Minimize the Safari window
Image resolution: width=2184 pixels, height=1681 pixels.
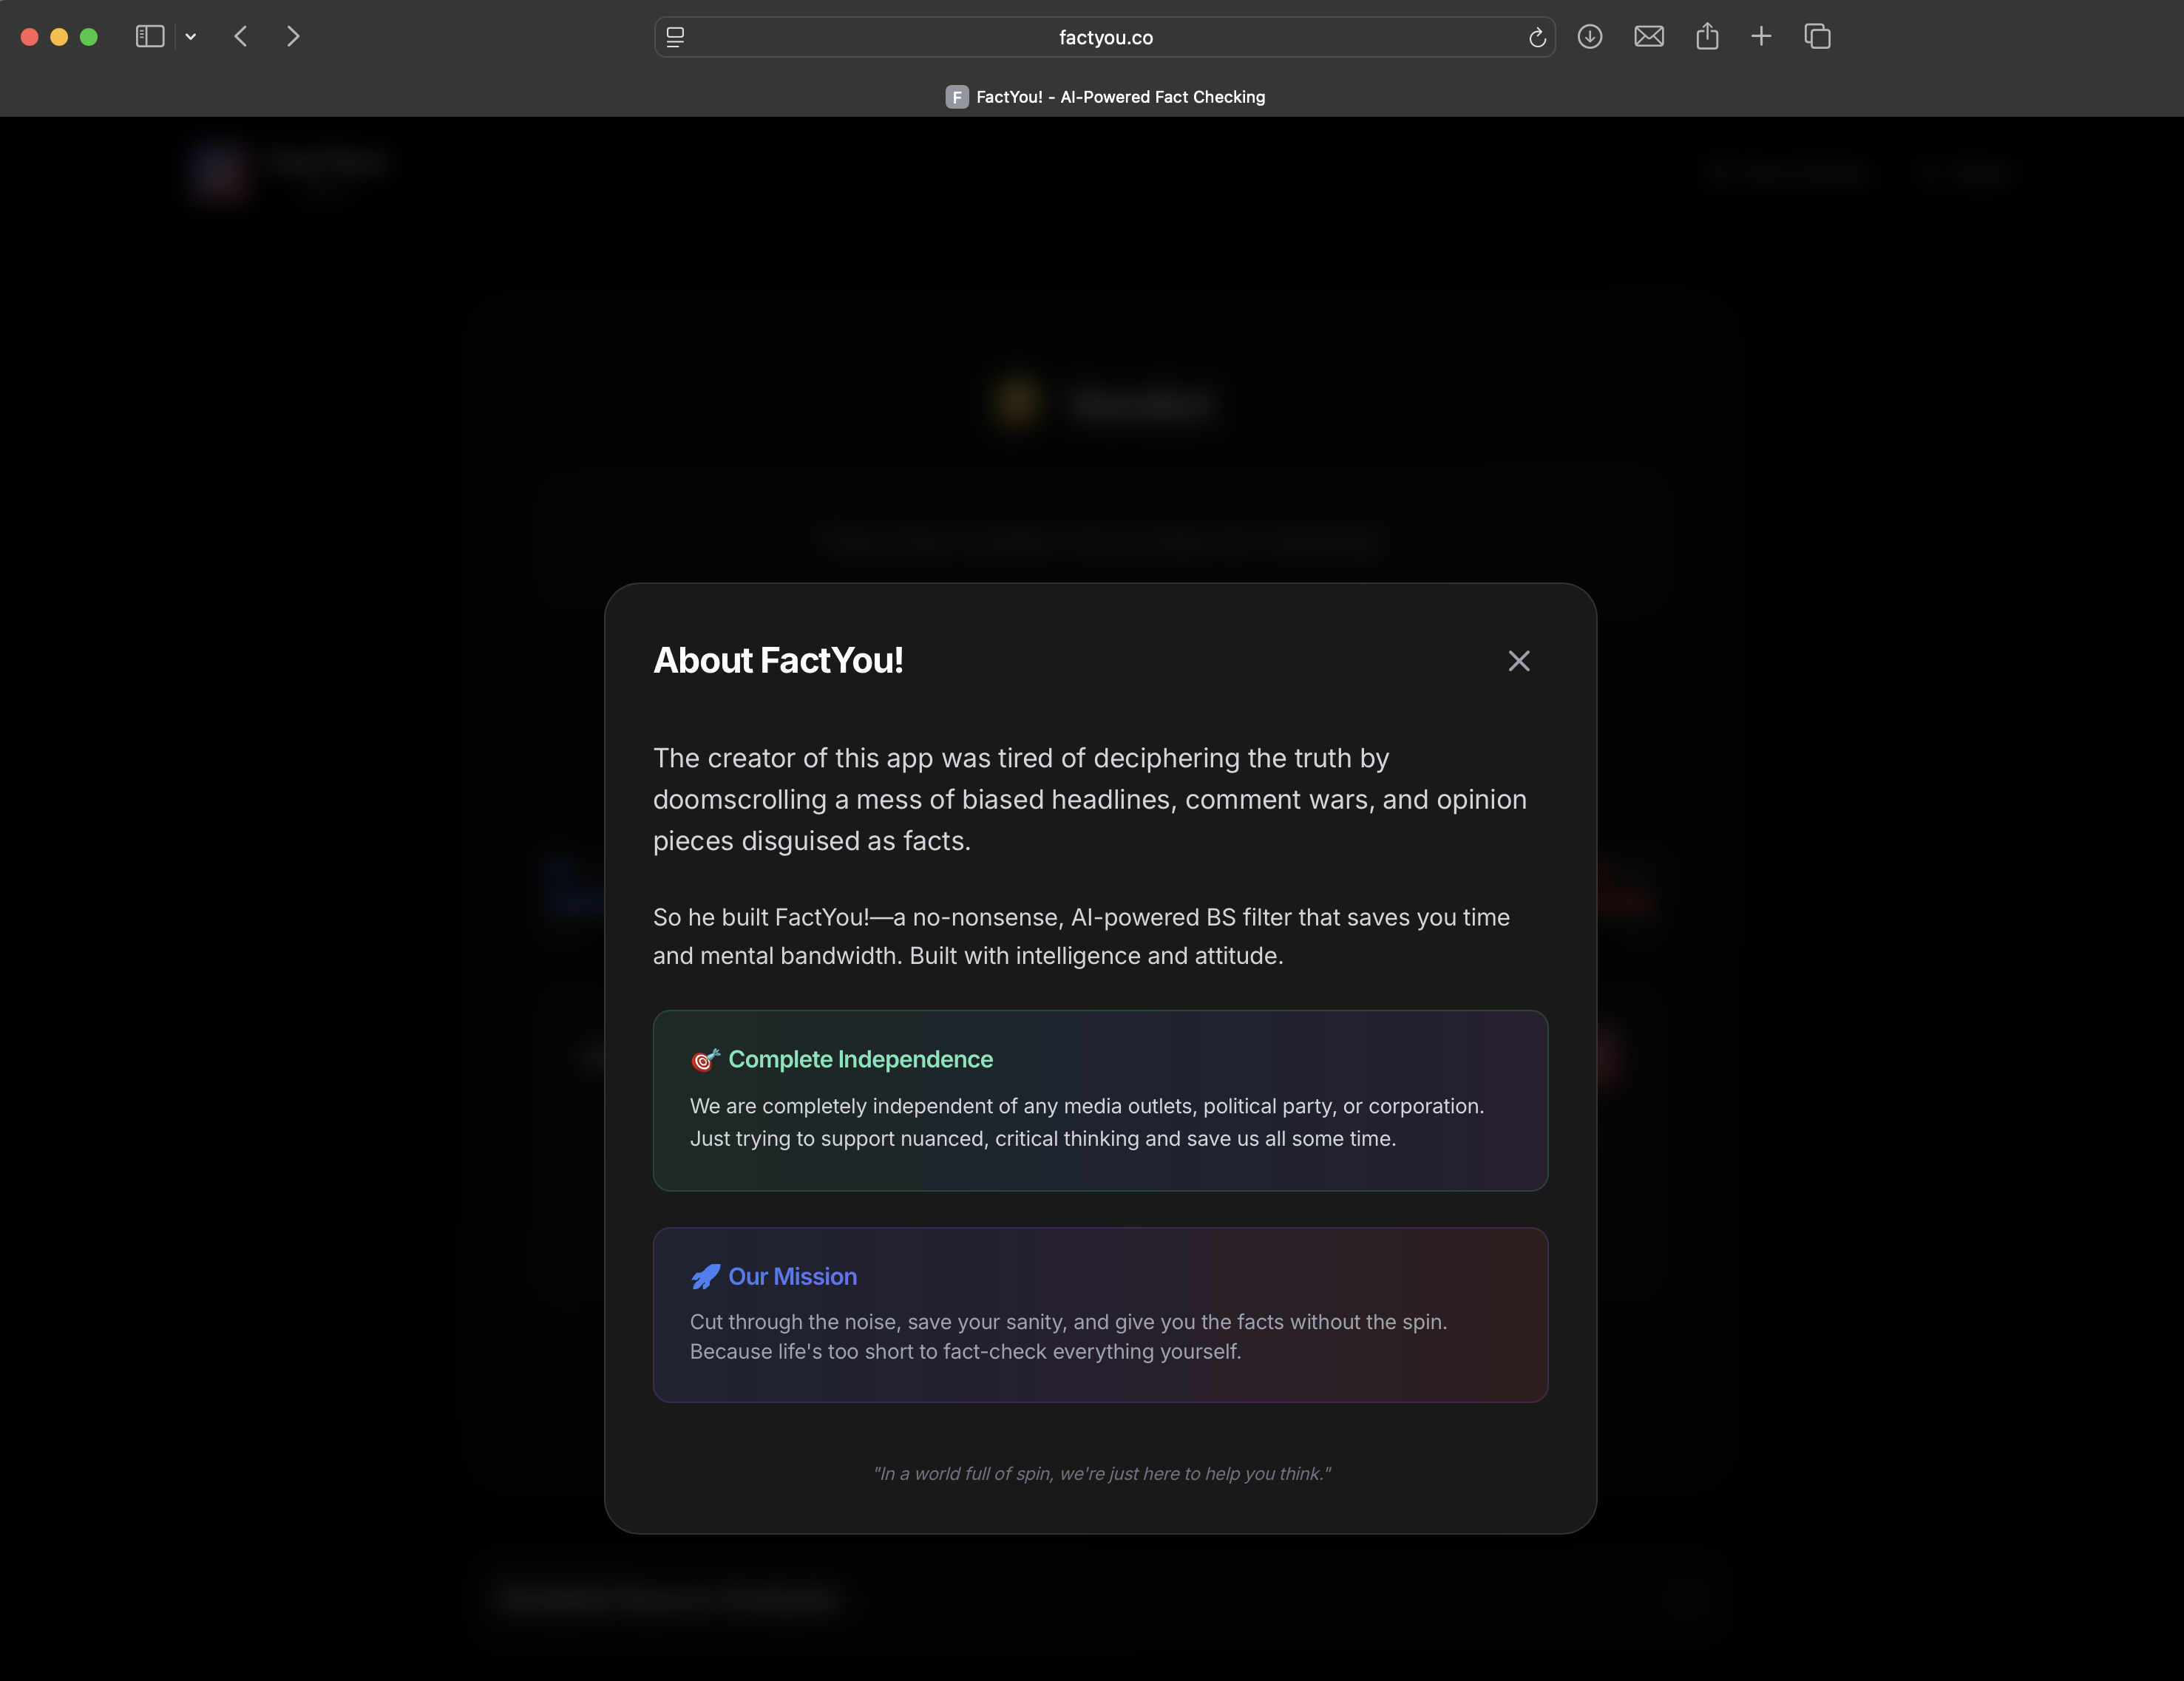point(59,37)
